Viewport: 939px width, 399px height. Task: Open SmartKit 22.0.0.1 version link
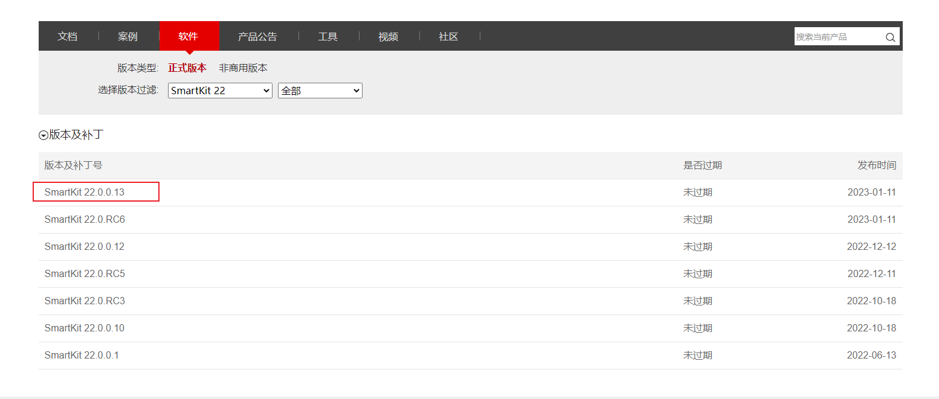(82, 355)
